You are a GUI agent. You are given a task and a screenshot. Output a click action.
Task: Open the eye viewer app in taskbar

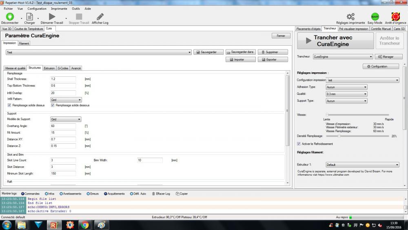tap(70, 225)
